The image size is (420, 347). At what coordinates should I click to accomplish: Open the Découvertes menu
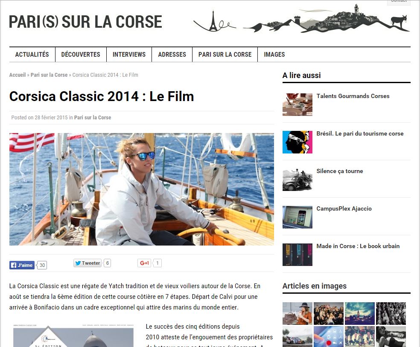tap(81, 54)
